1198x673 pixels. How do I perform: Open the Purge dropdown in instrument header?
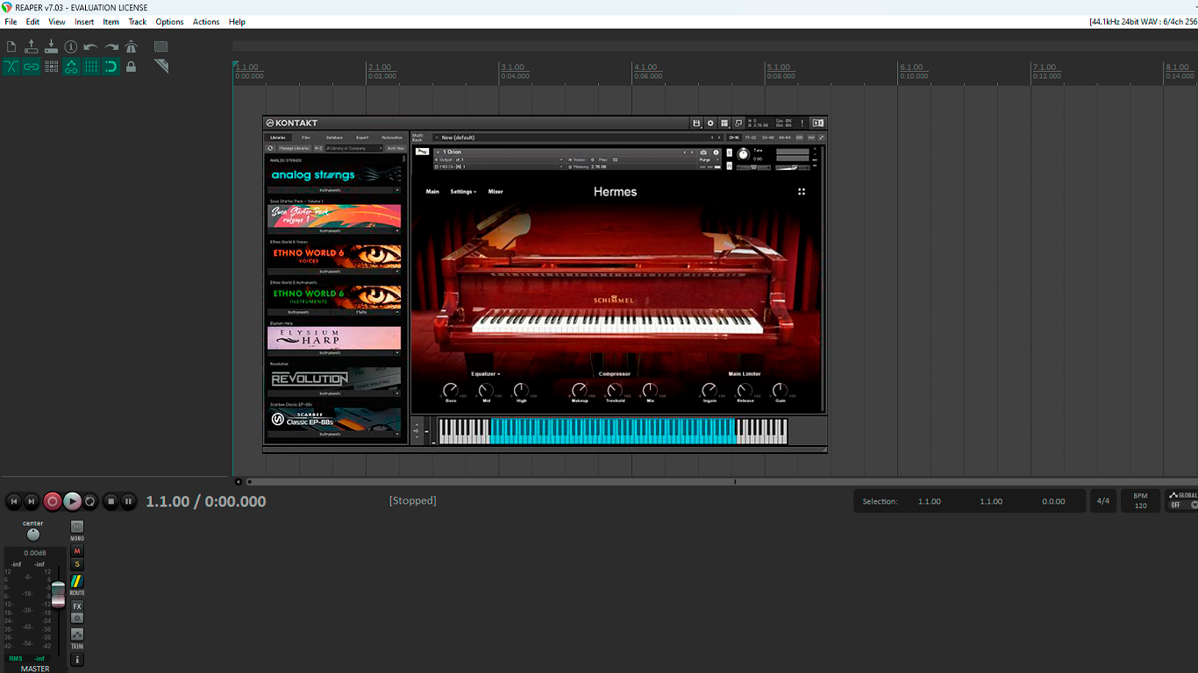point(708,160)
